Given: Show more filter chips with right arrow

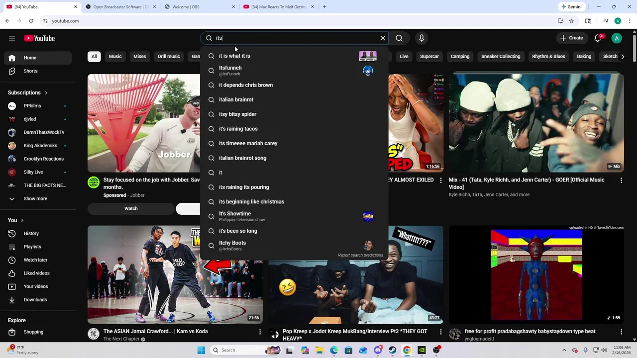Looking at the screenshot, I should tap(623, 57).
